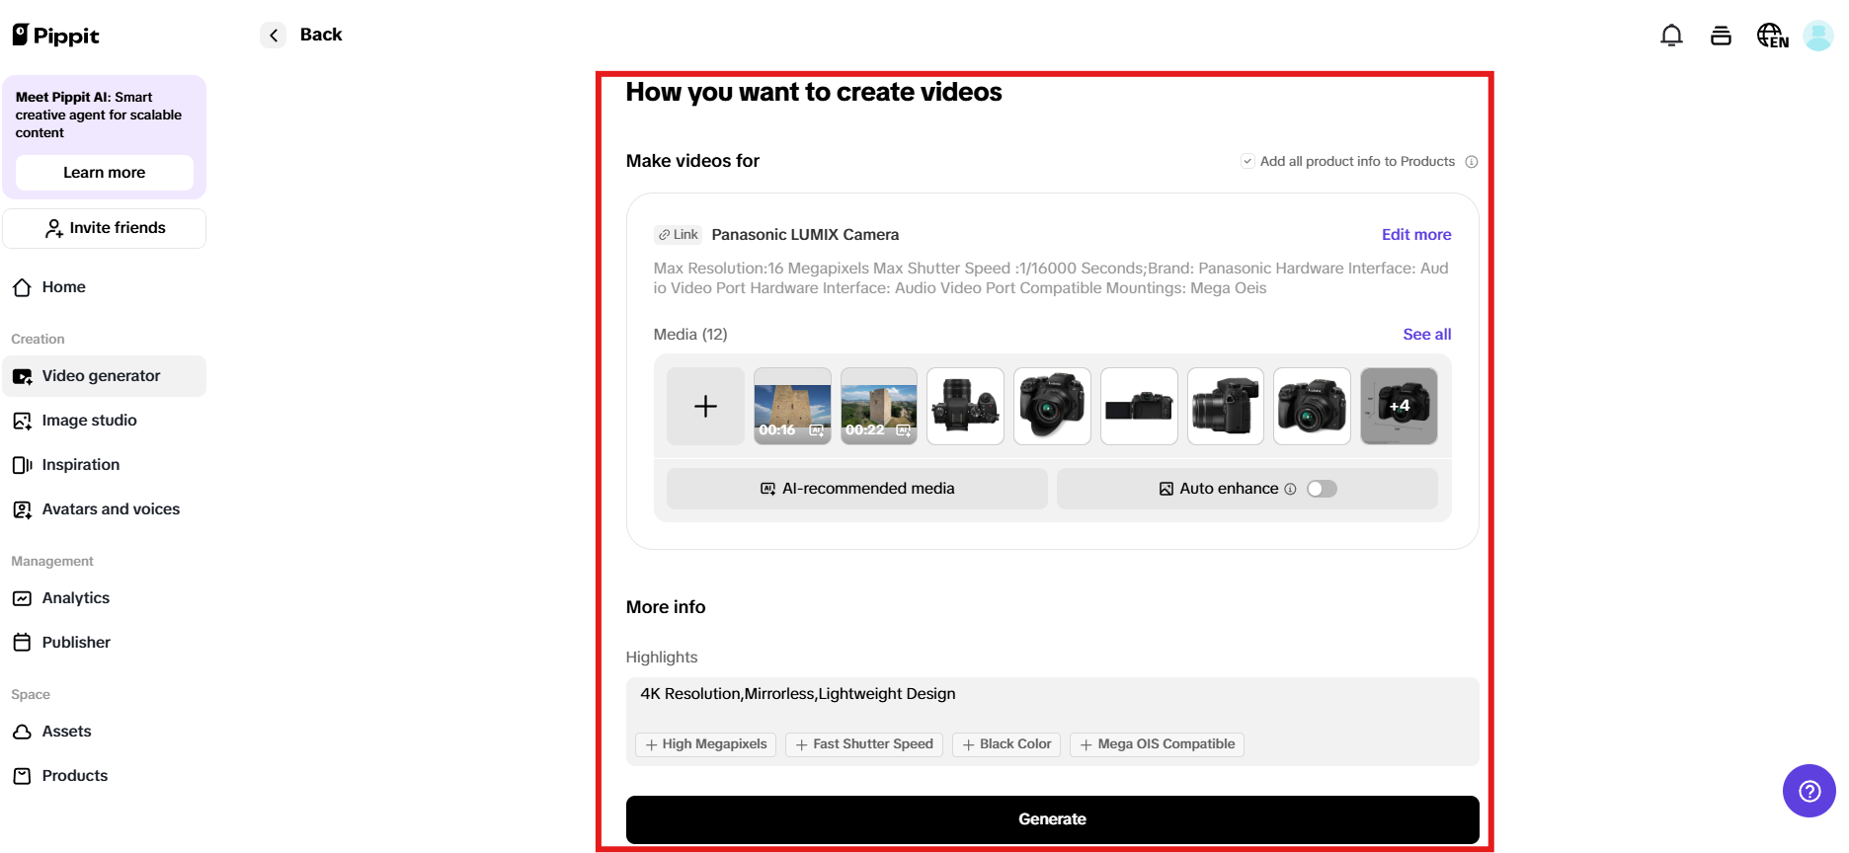Add High Megapixels highlight tag

(706, 744)
